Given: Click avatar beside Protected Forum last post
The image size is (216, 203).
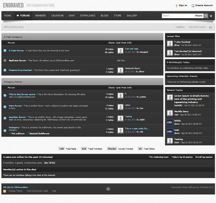Looking at the screenshot, I should coord(120,70).
